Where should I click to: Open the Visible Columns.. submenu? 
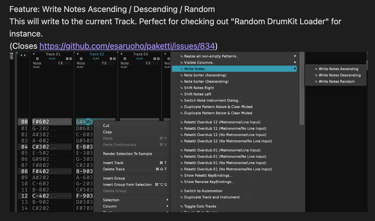pos(234,63)
